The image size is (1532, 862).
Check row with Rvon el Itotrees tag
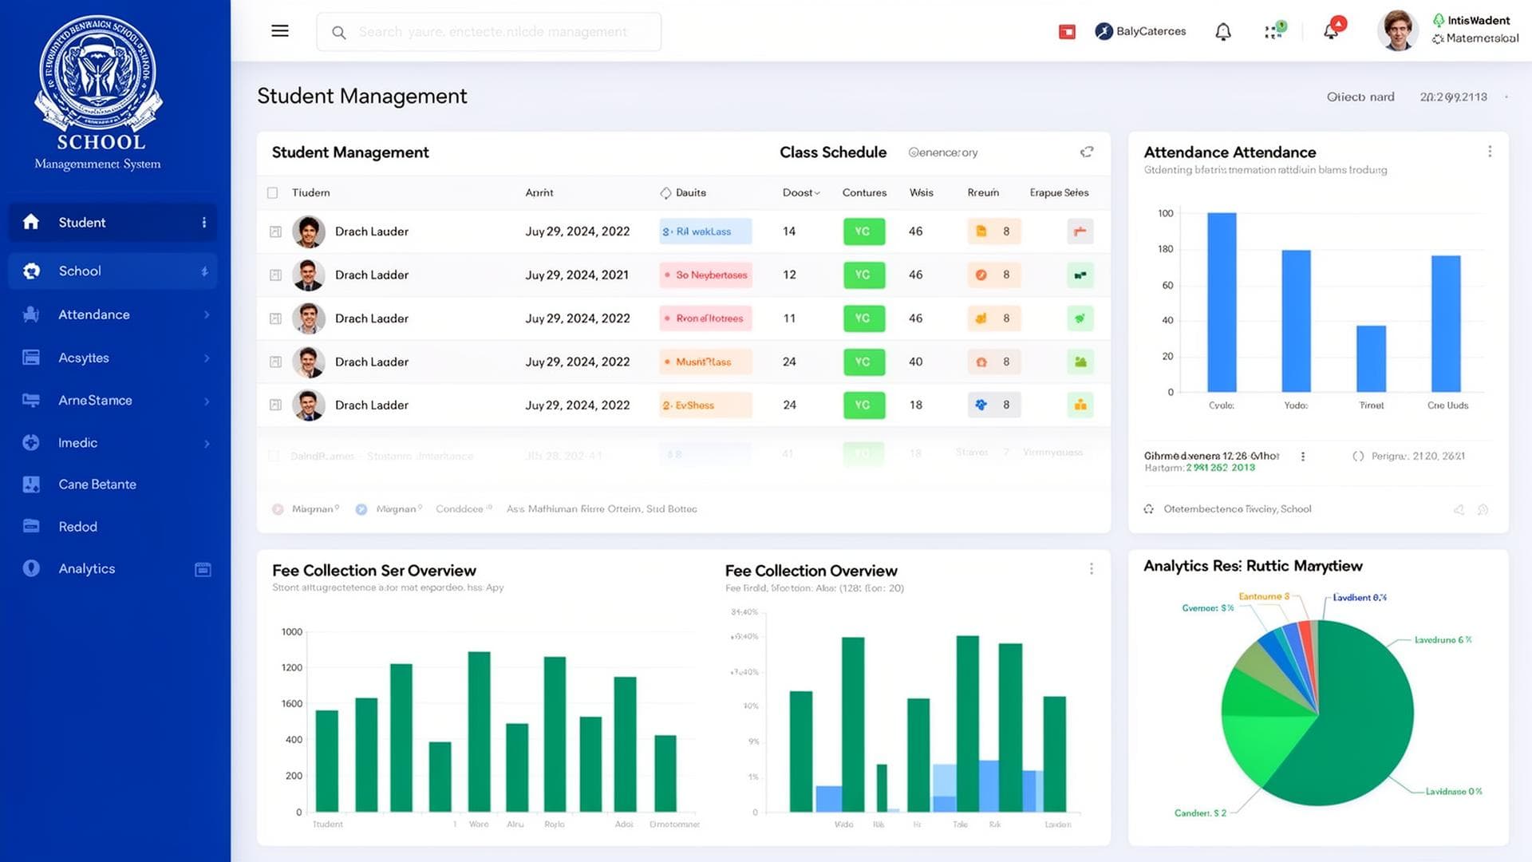pyautogui.click(x=275, y=319)
